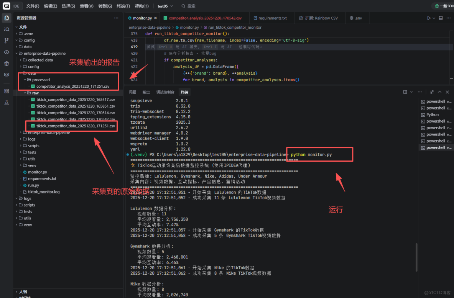Image resolution: width=454 pixels, height=298 pixels.
Task: Open the run and debug bug icon
Action: coord(7,63)
